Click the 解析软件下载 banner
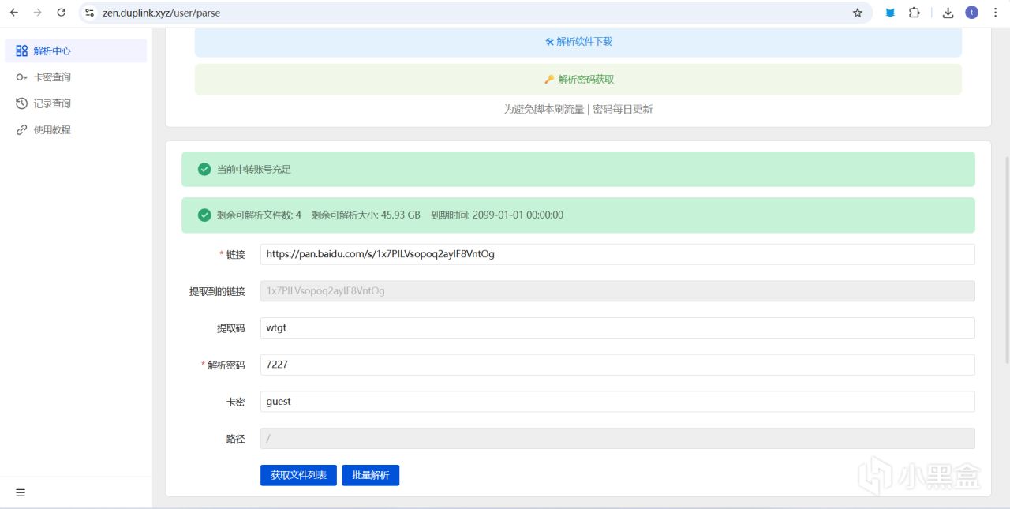This screenshot has height=509, width=1010. tap(578, 41)
